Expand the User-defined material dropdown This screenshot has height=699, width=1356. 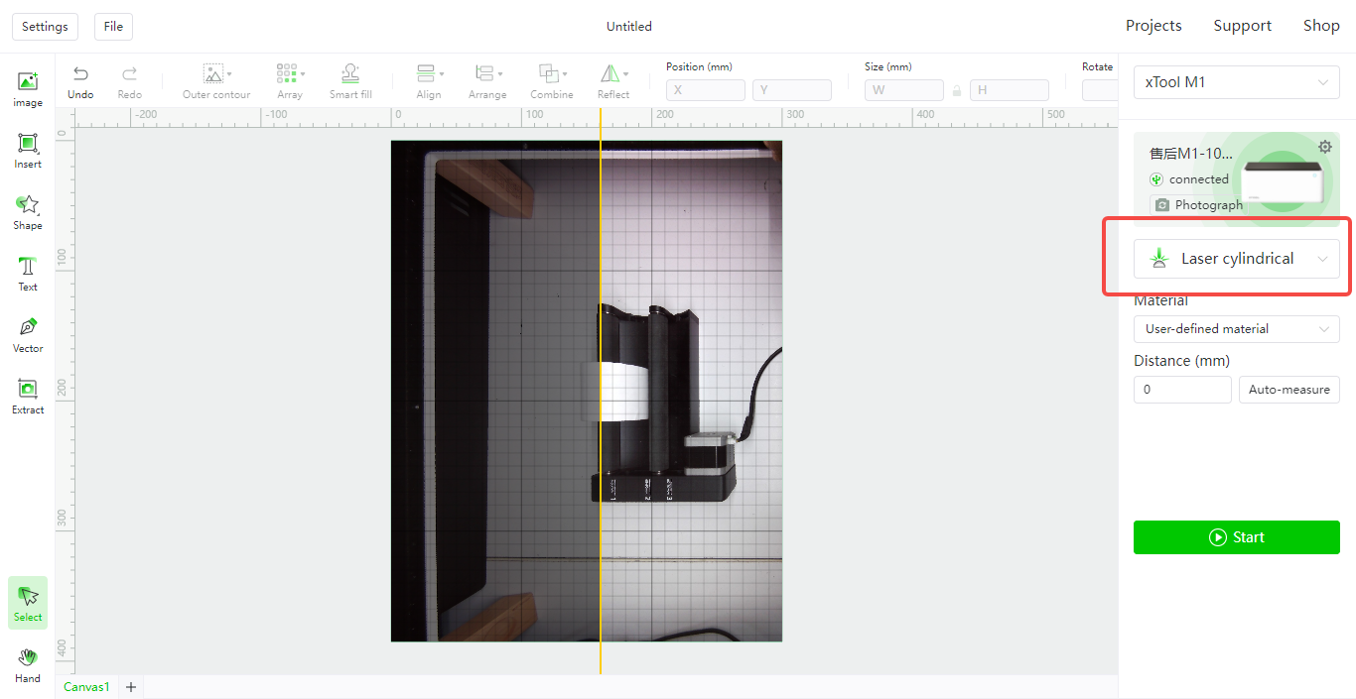[x=1236, y=329]
